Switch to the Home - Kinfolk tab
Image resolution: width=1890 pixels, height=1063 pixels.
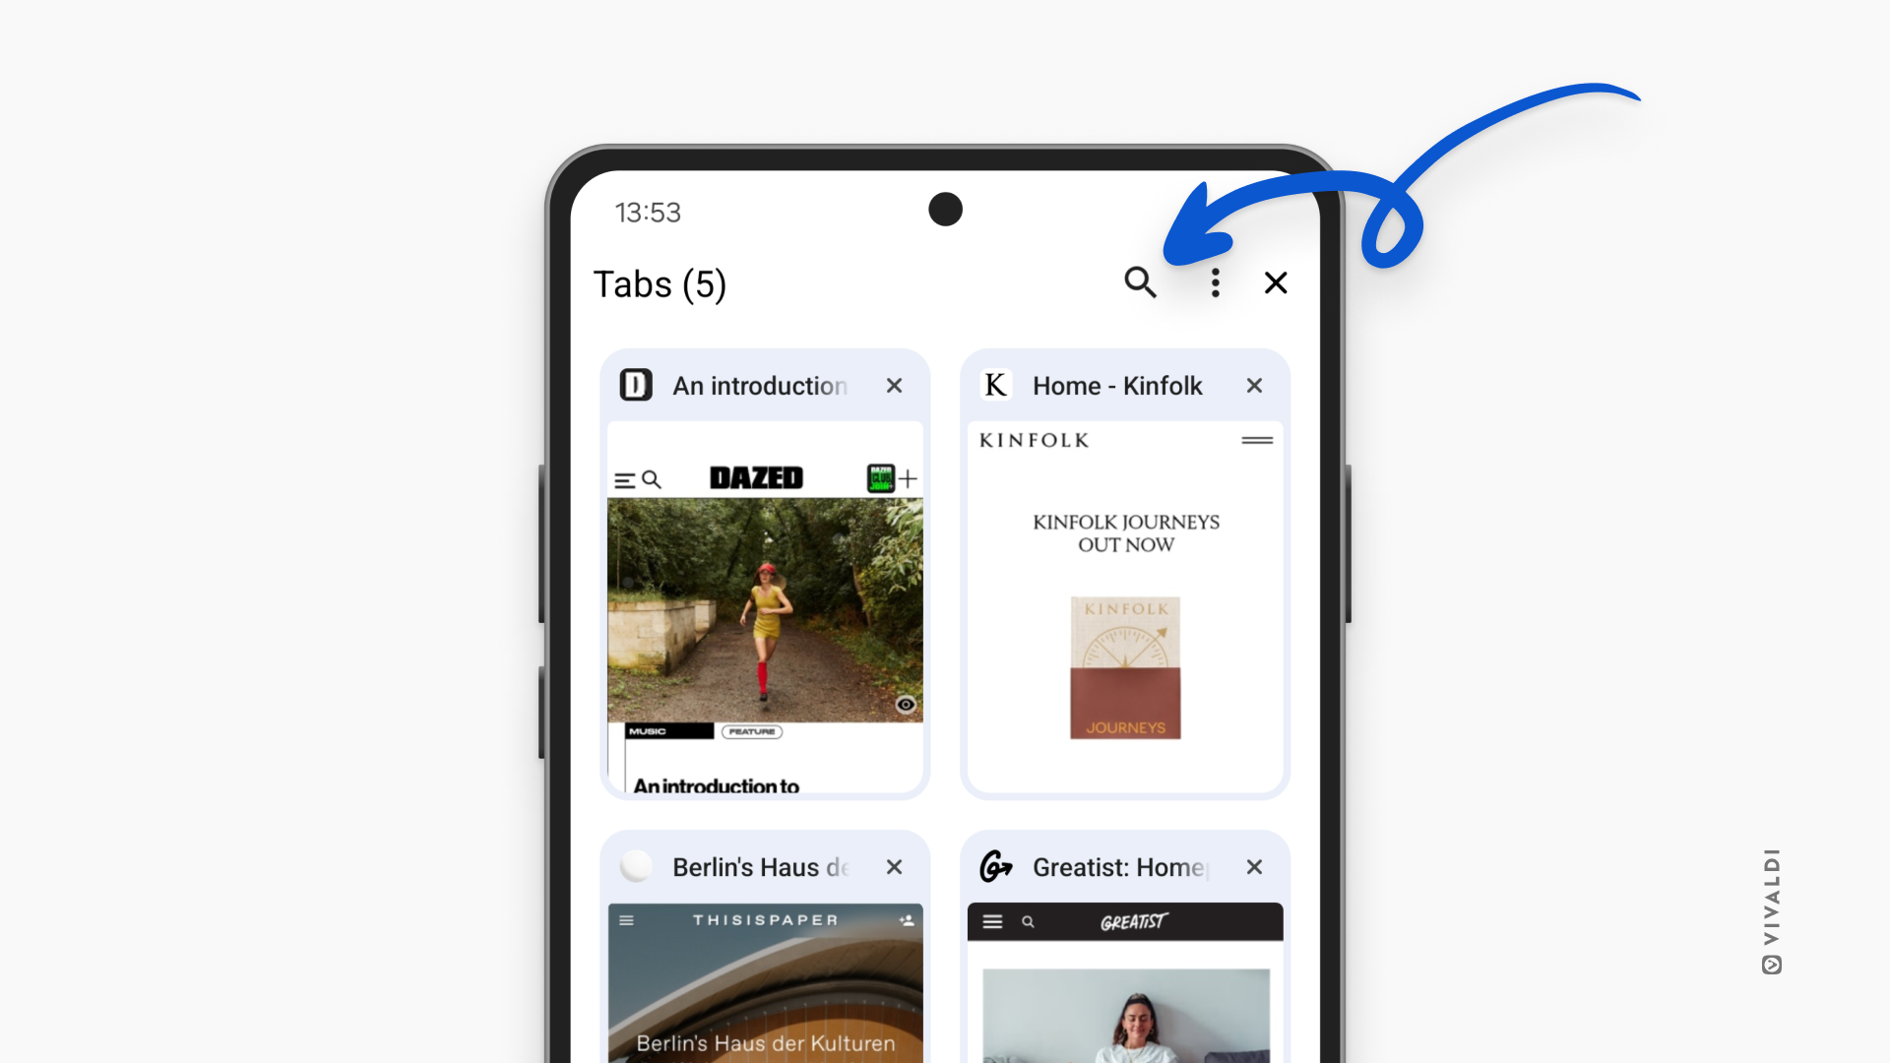1124,584
